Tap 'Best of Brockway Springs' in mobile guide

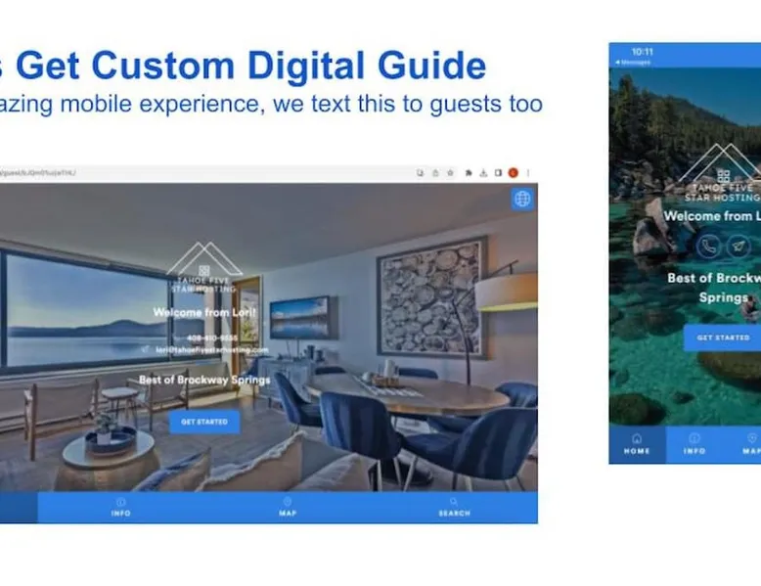[714, 288]
